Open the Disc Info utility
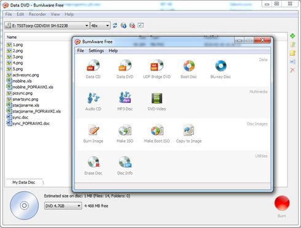The height and width of the screenshot is (228, 301). pos(125,165)
